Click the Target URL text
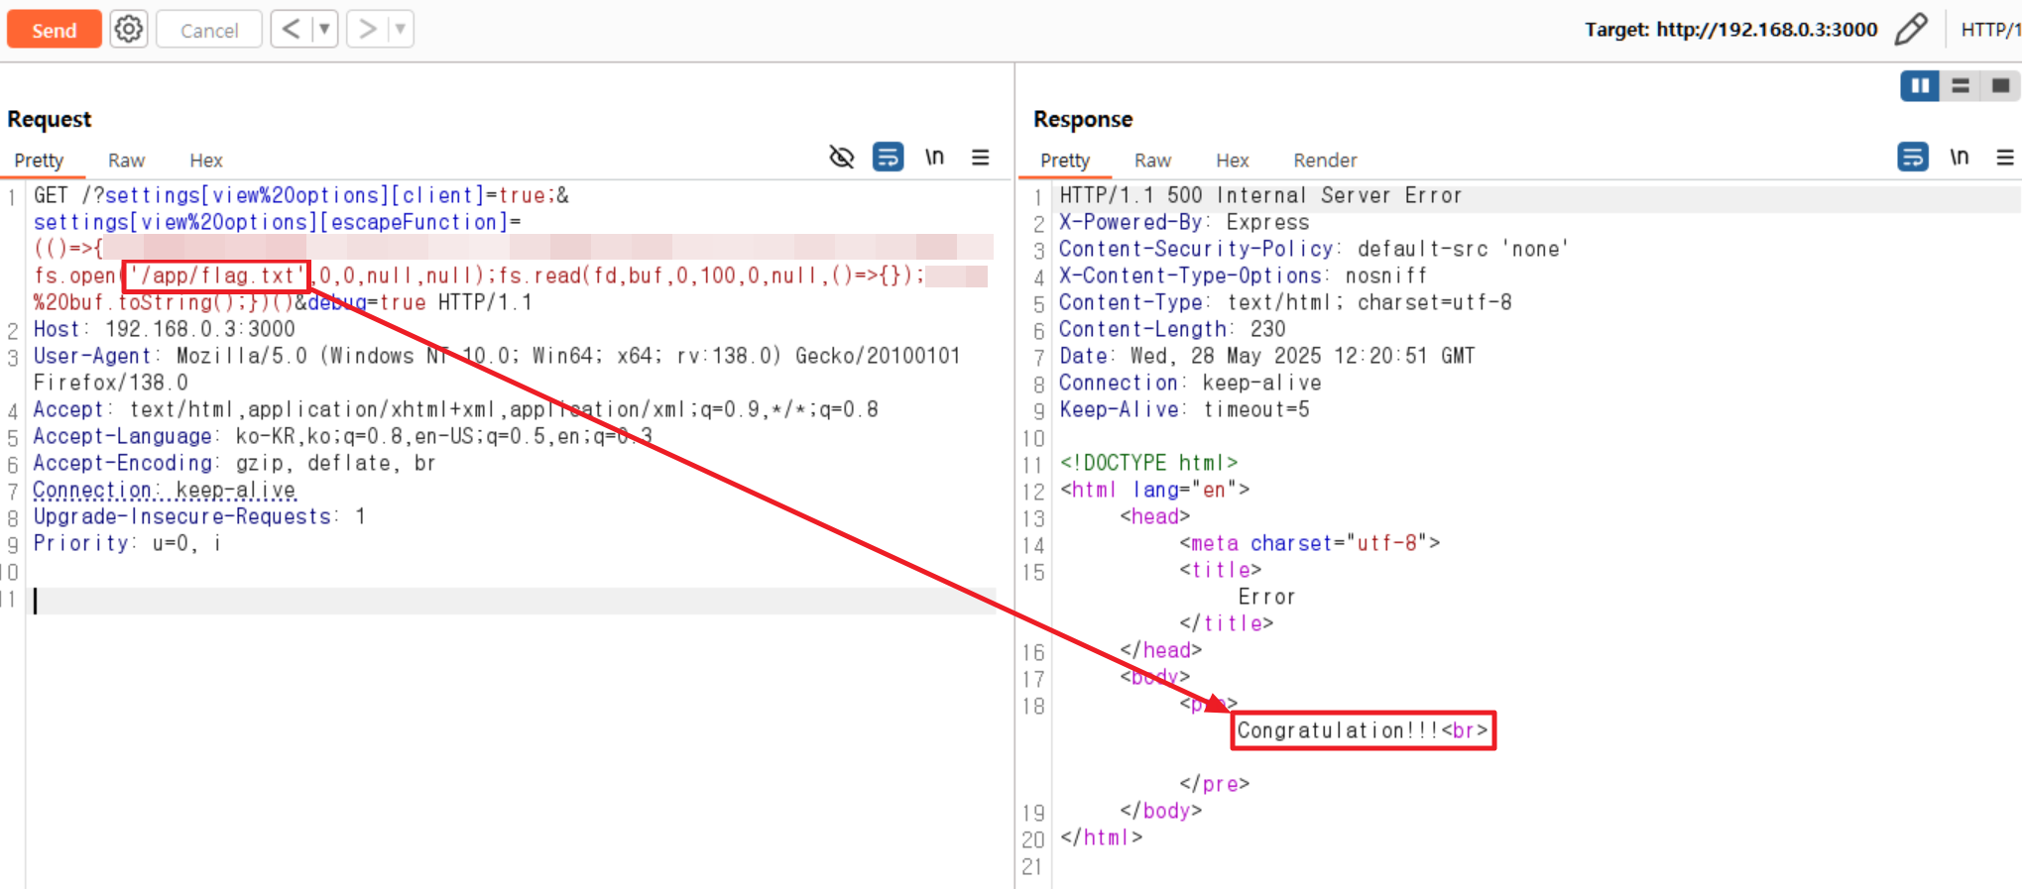The image size is (2022, 889). (1730, 30)
